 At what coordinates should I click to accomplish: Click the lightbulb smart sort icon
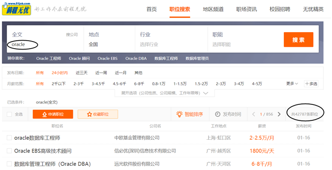pyautogui.click(x=179, y=114)
